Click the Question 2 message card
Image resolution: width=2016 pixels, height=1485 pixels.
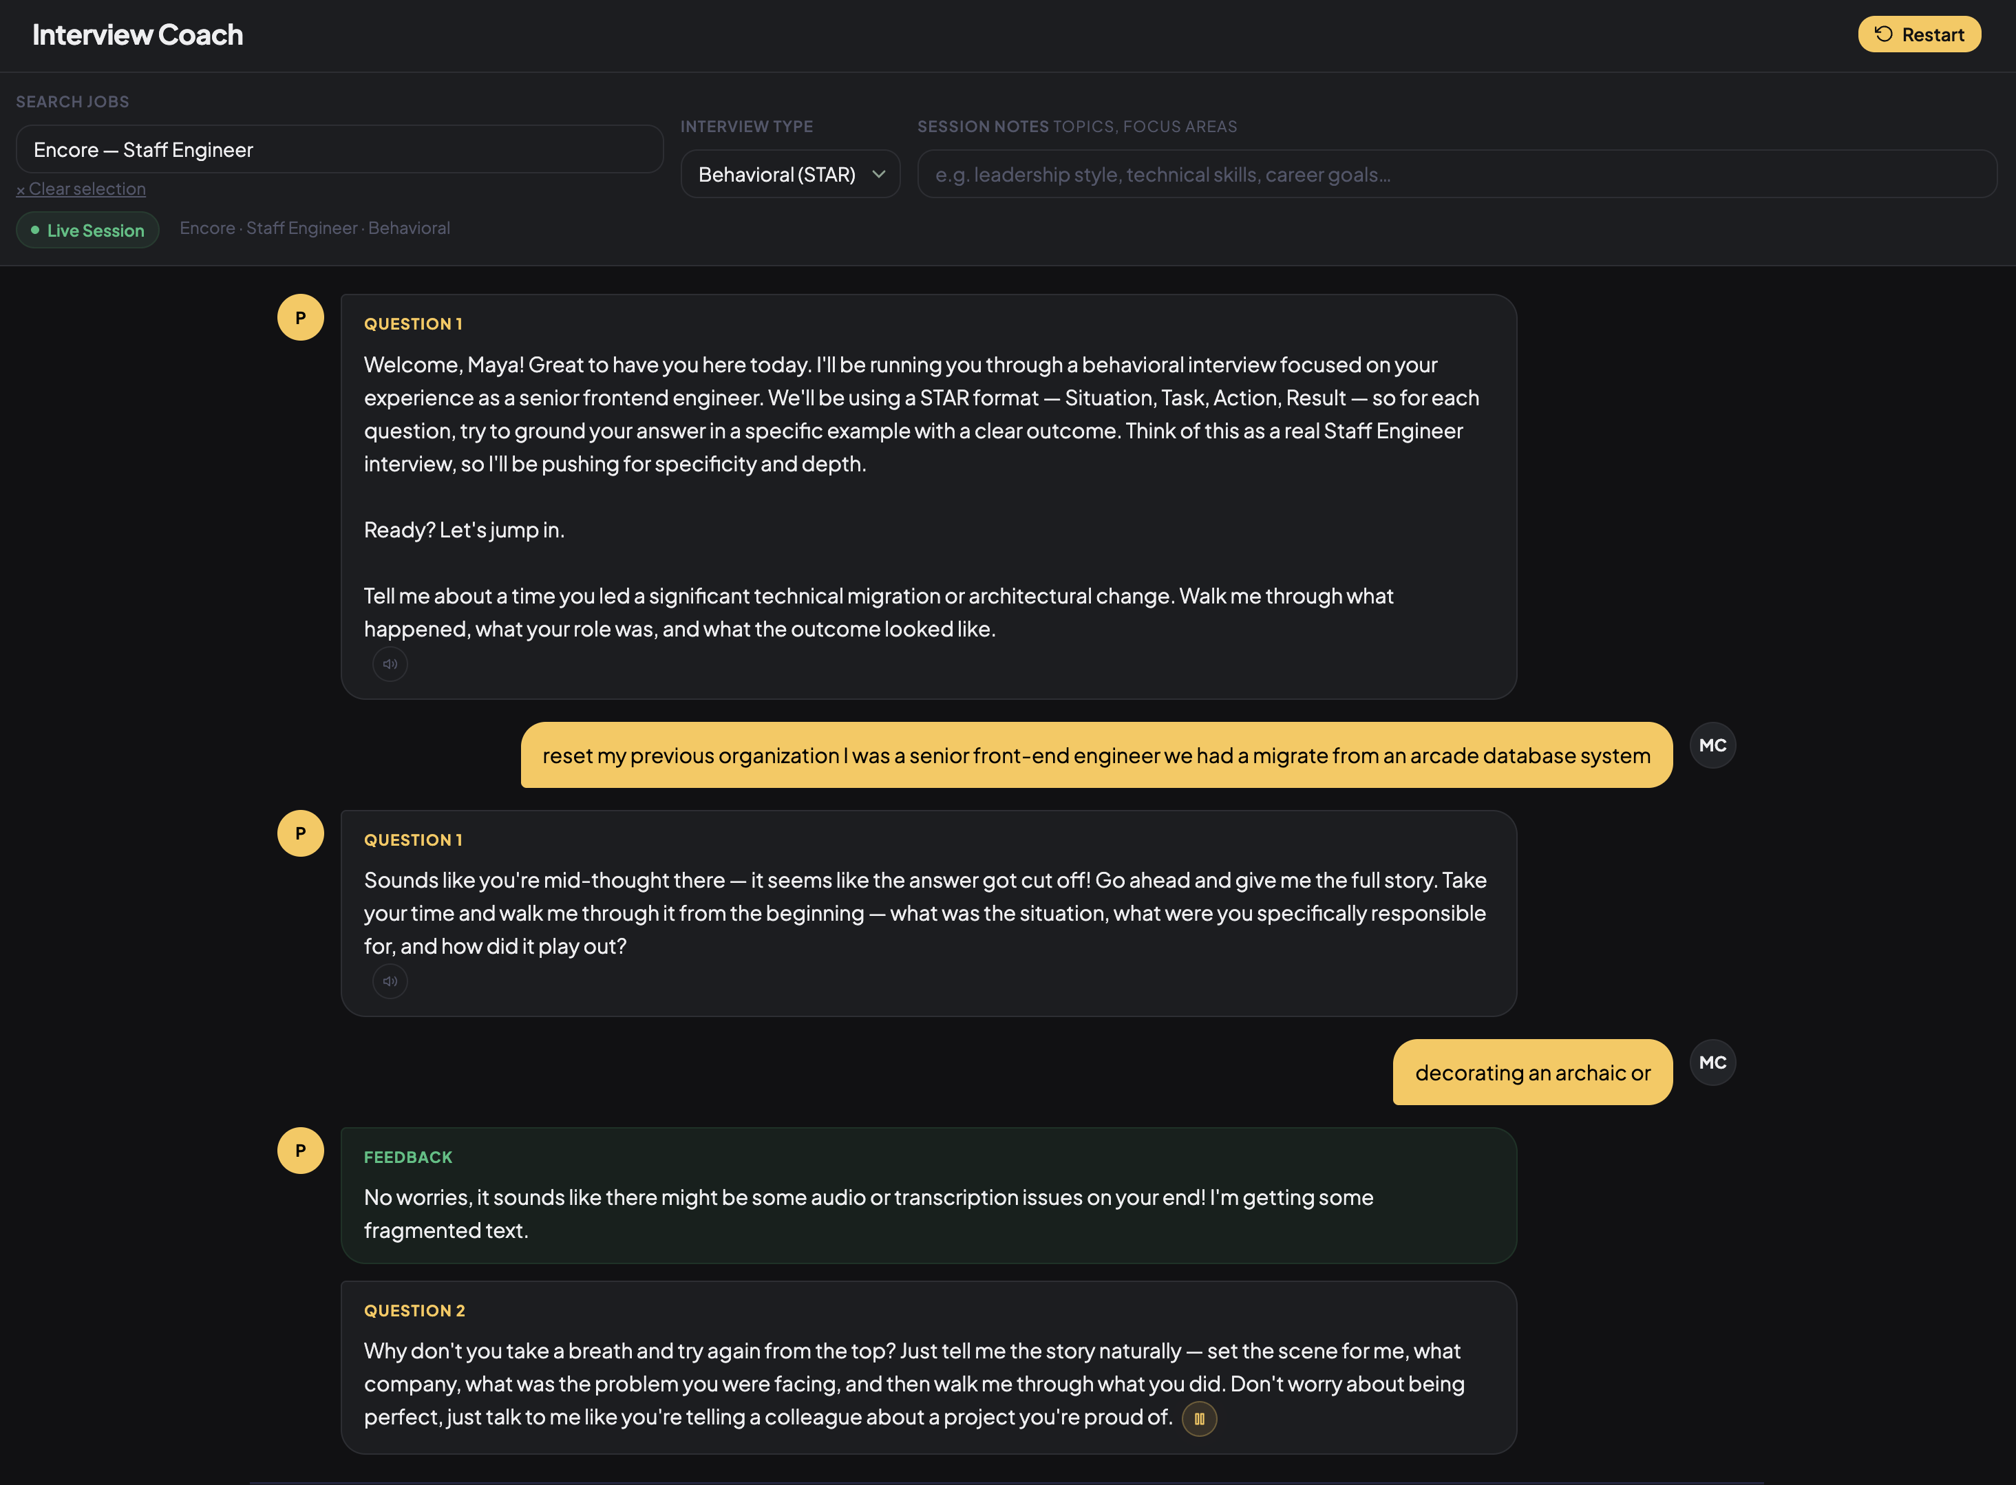[928, 1367]
